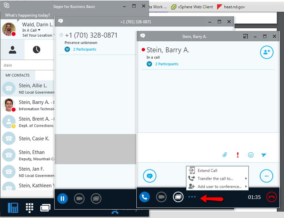Open Add user to conference... submenu

tap(217, 186)
